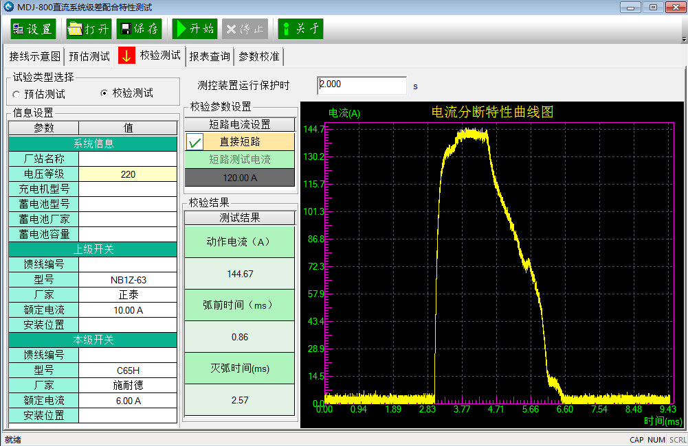The width and height of the screenshot is (688, 446).
Task: Click the 短路电流设置 header button
Action: pos(239,124)
